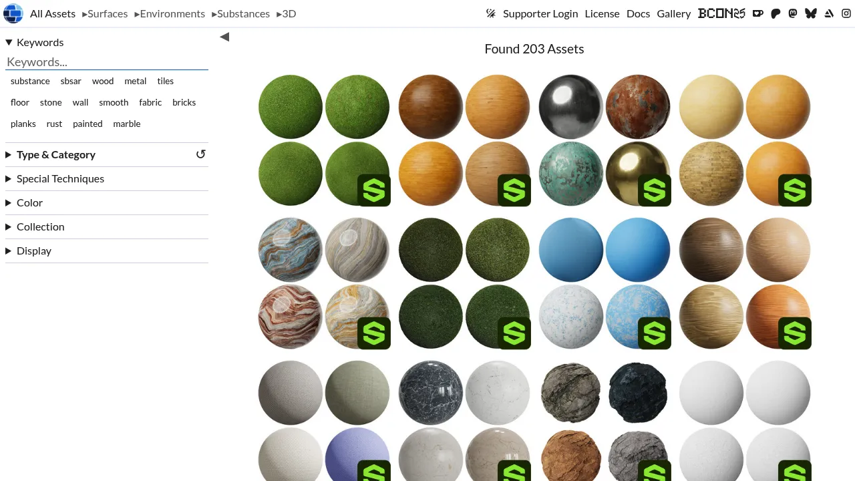The width and height of the screenshot is (855, 481).
Task: Open the Substances menu
Action: click(241, 13)
